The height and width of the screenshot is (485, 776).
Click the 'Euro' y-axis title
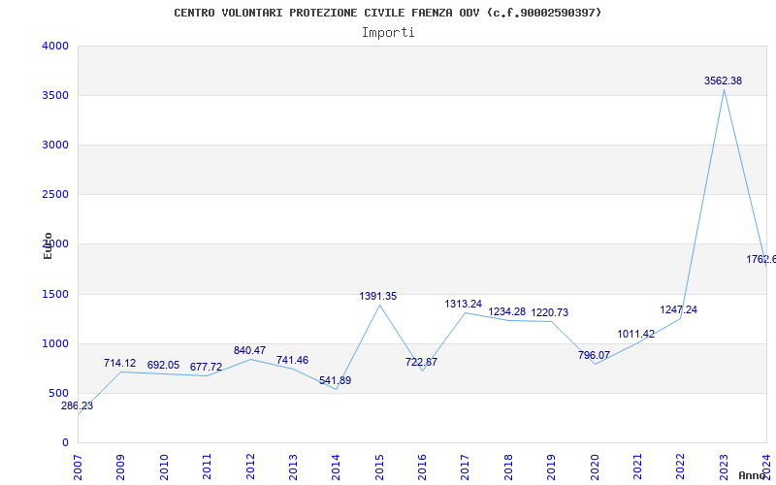tap(48, 245)
